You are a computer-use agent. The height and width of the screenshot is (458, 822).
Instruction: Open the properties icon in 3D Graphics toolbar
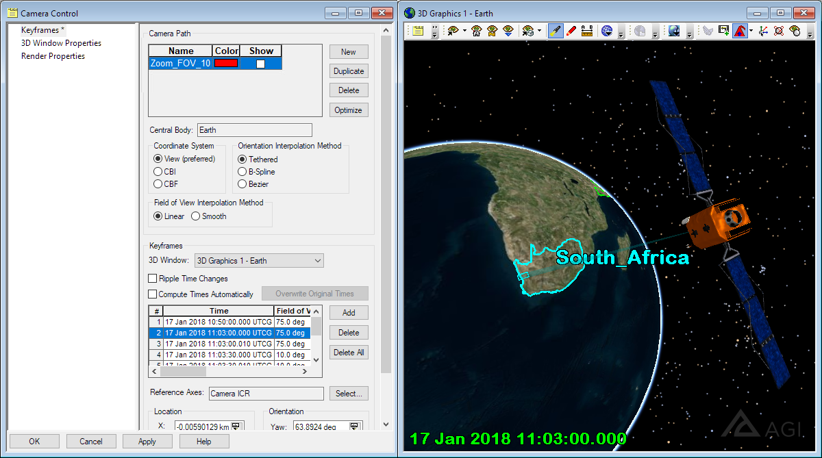pos(419,31)
